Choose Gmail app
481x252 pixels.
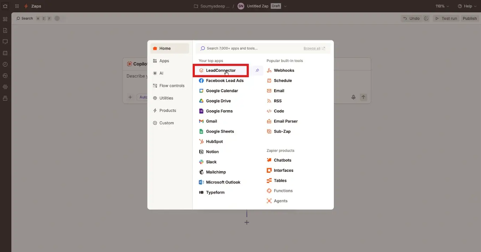(208, 121)
